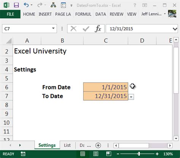Viewport: 180px width, 158px height.
Task: Click the Excel University title cell
Action: coord(40,51)
